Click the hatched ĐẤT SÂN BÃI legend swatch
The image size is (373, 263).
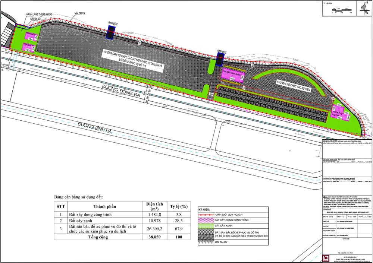pos(206,234)
